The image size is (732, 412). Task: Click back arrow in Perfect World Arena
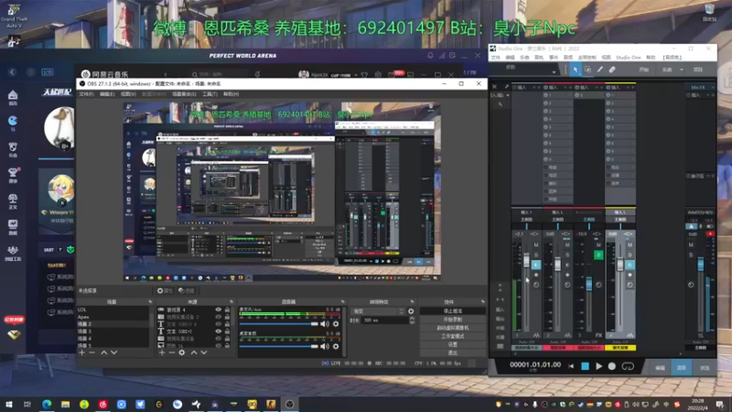pyautogui.click(x=13, y=72)
